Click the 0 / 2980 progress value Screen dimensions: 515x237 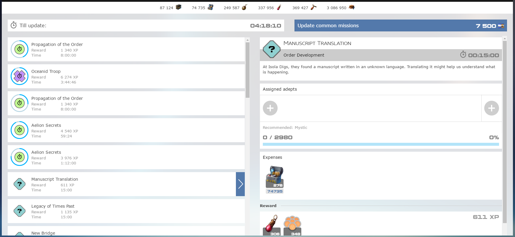[278, 137]
